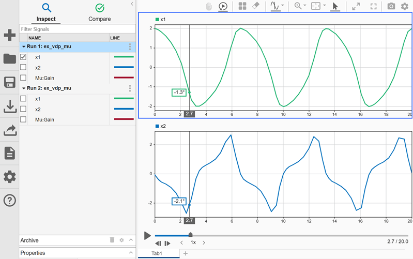
Task: Click the Clear plot eraser icon
Action: click(x=256, y=6)
